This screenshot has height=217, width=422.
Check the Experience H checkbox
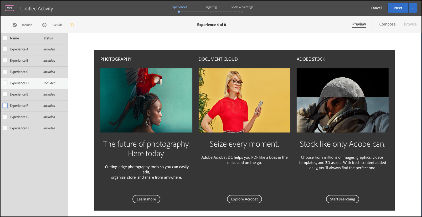click(x=5, y=128)
